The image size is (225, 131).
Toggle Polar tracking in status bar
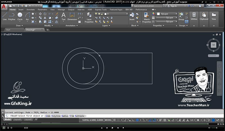pos(137,120)
